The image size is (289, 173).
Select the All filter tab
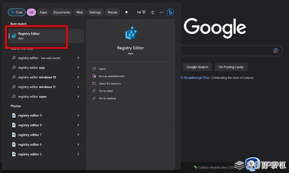[31, 12]
